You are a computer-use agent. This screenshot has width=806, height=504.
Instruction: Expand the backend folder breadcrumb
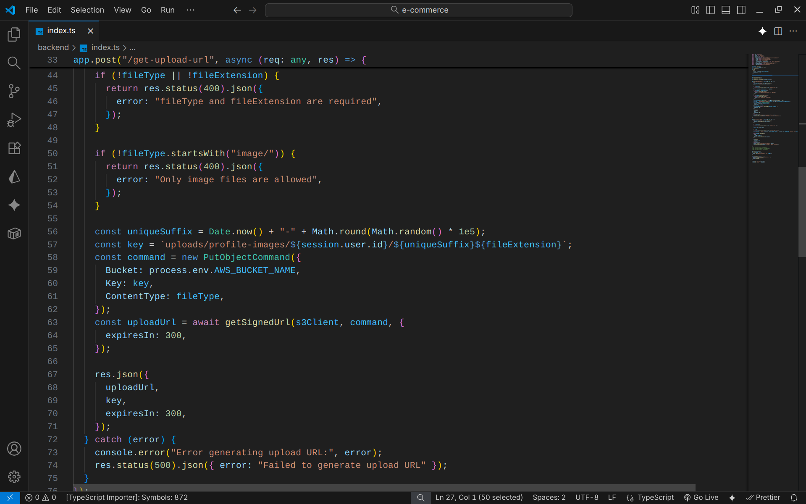pos(53,47)
